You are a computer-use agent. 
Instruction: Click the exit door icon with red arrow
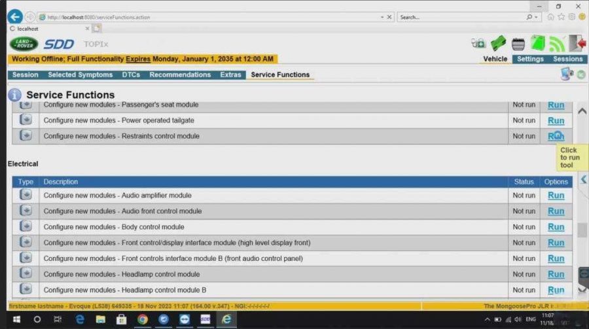577,44
